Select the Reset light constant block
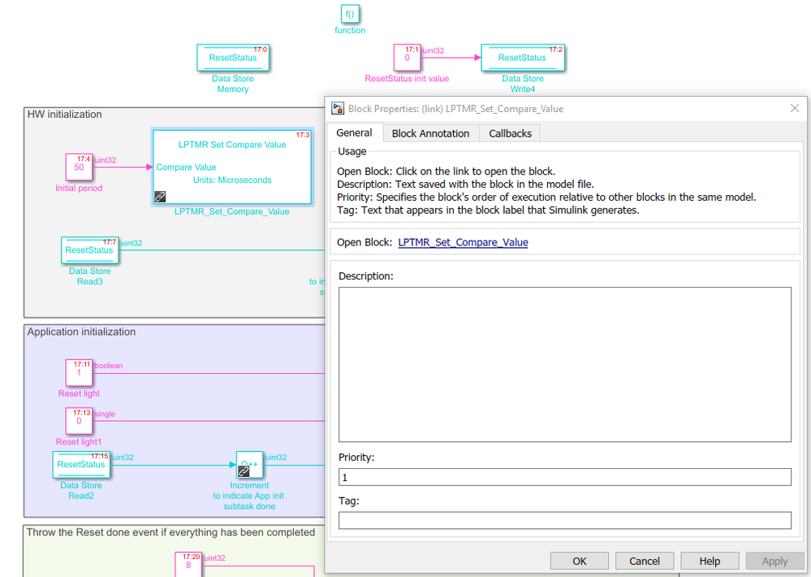This screenshot has width=811, height=577. 79,372
